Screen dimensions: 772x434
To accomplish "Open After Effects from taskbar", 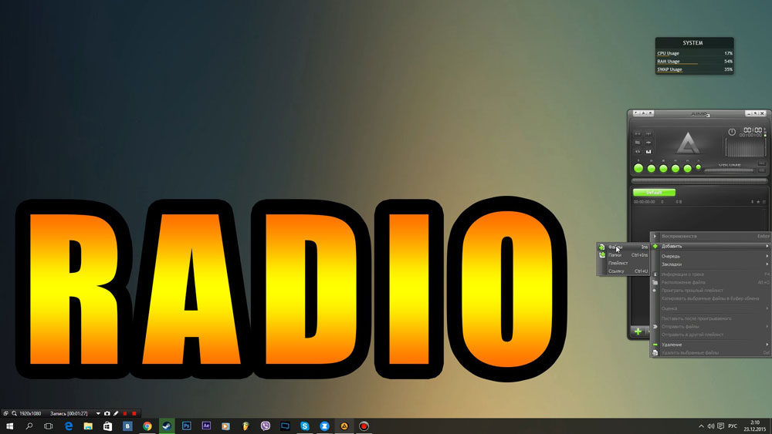I will pos(206,426).
